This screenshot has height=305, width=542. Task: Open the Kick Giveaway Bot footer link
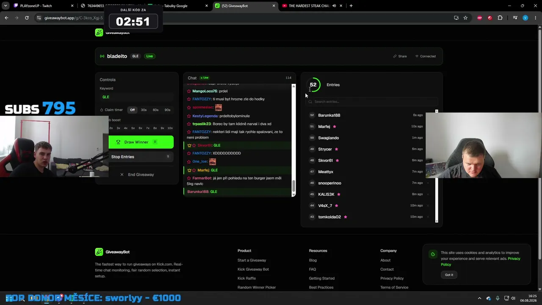click(x=253, y=269)
